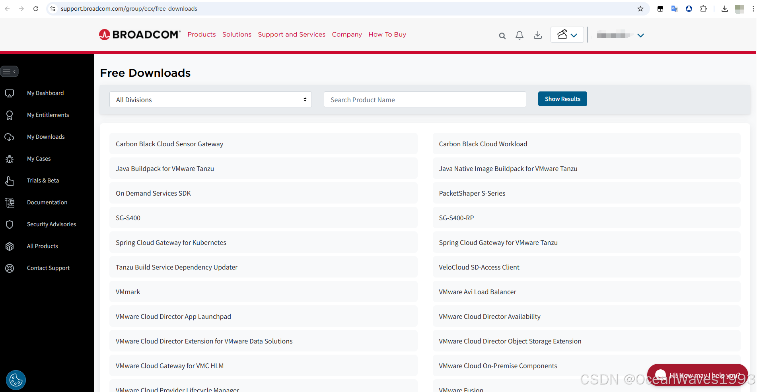Open the SG-S400 product row

click(x=263, y=218)
